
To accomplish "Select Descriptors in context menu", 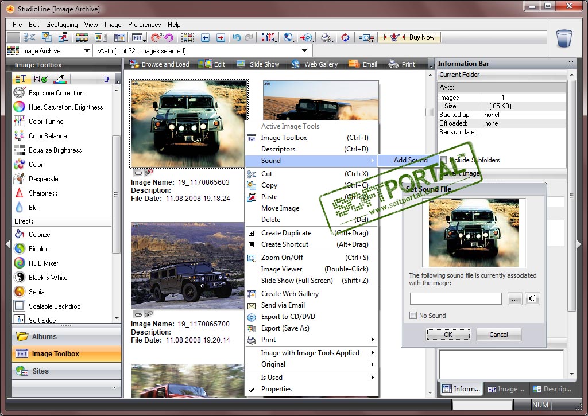I will pyautogui.click(x=311, y=149).
